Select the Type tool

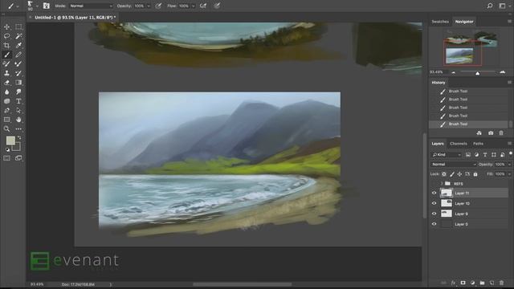[x=18, y=101]
